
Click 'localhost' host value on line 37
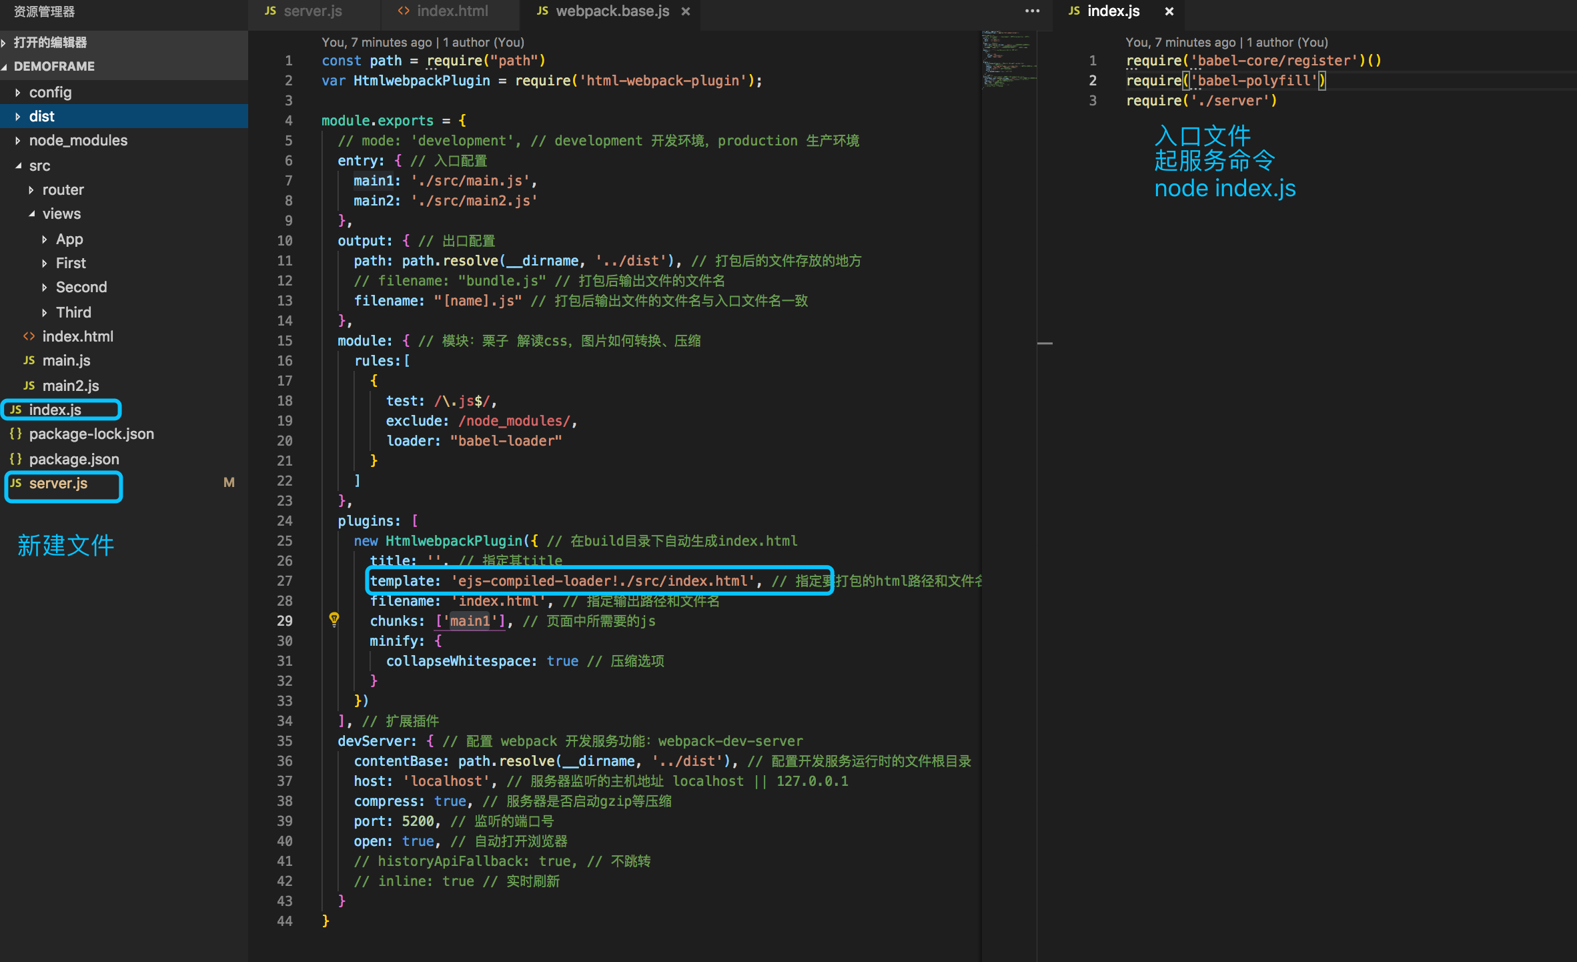446,781
